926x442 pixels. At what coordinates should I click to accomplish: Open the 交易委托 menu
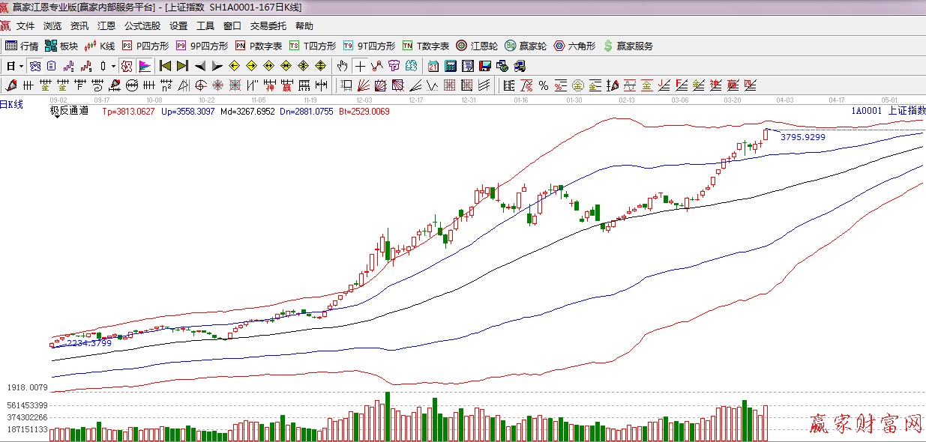[268, 26]
